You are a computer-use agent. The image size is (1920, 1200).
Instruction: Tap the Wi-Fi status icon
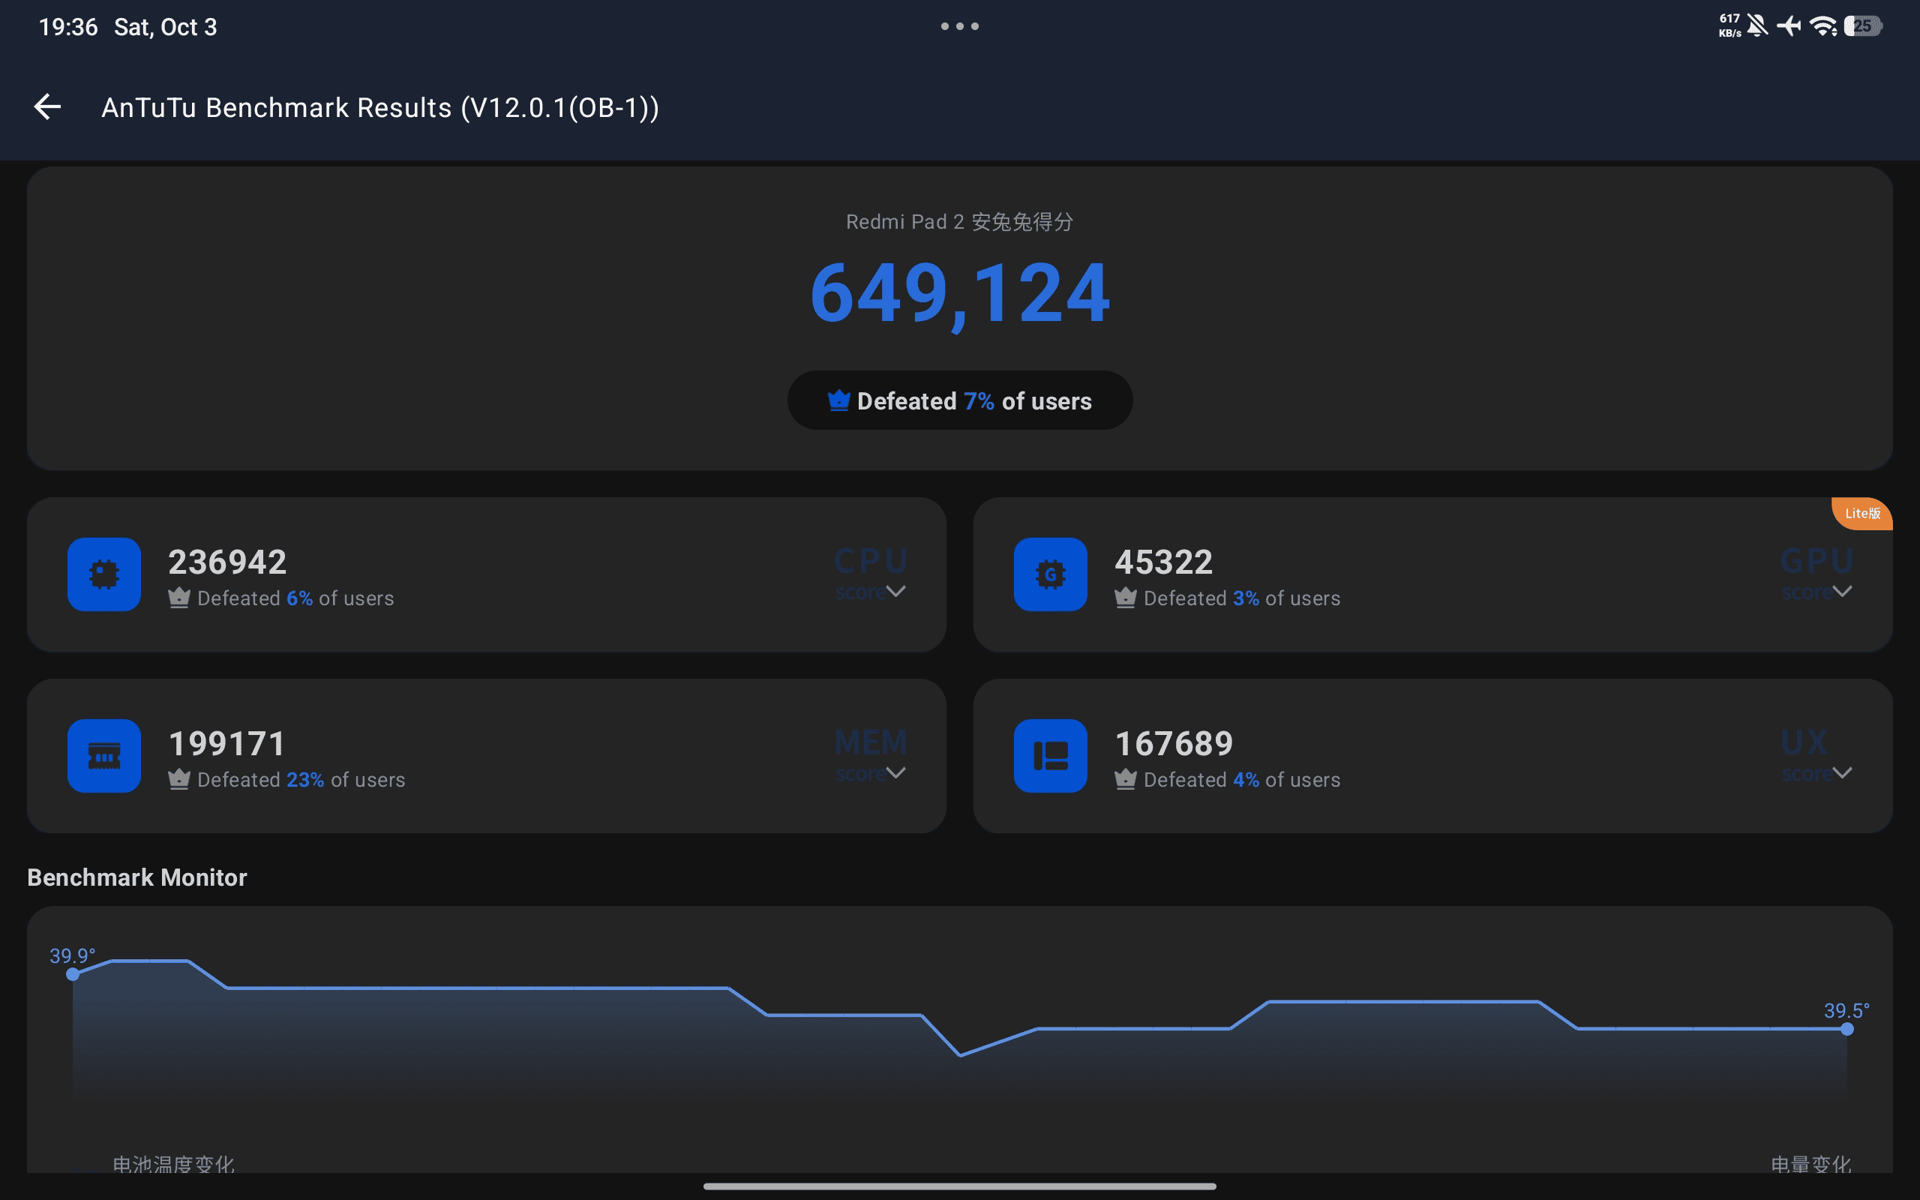click(x=1823, y=26)
